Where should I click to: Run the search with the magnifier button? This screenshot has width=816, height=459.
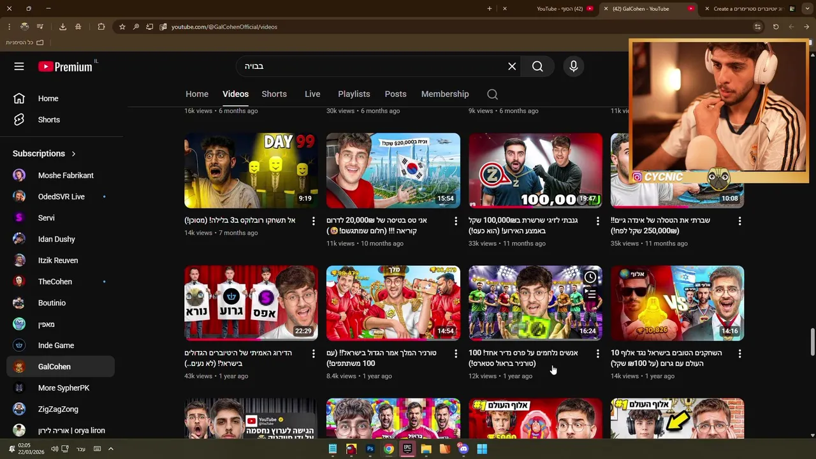(537, 66)
